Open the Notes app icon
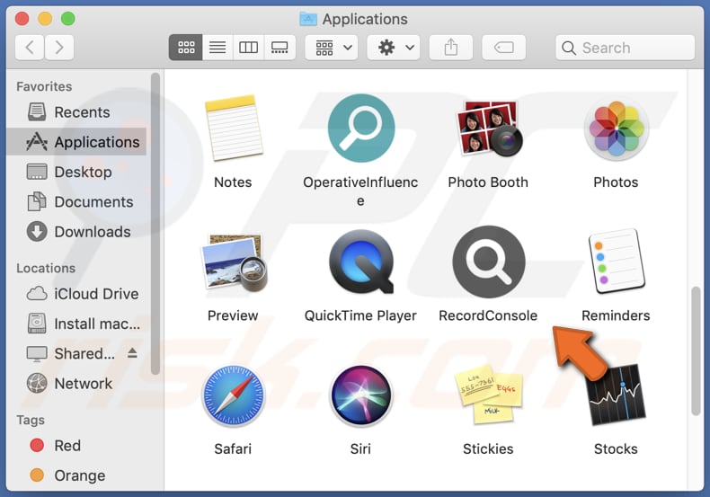Viewport: 710px width, 497px height. pos(233,129)
